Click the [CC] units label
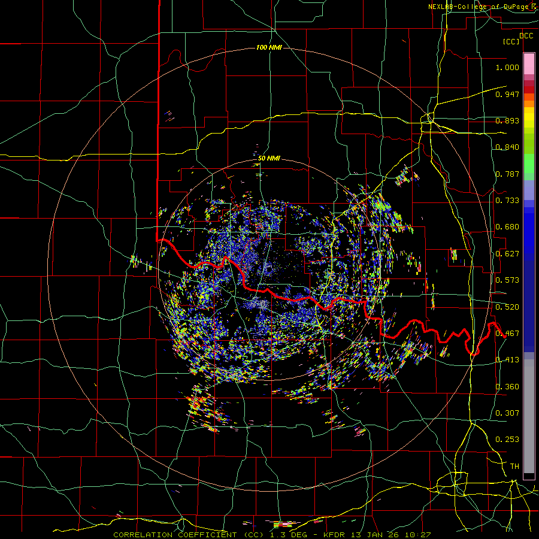The width and height of the screenshot is (539, 539). [511, 42]
